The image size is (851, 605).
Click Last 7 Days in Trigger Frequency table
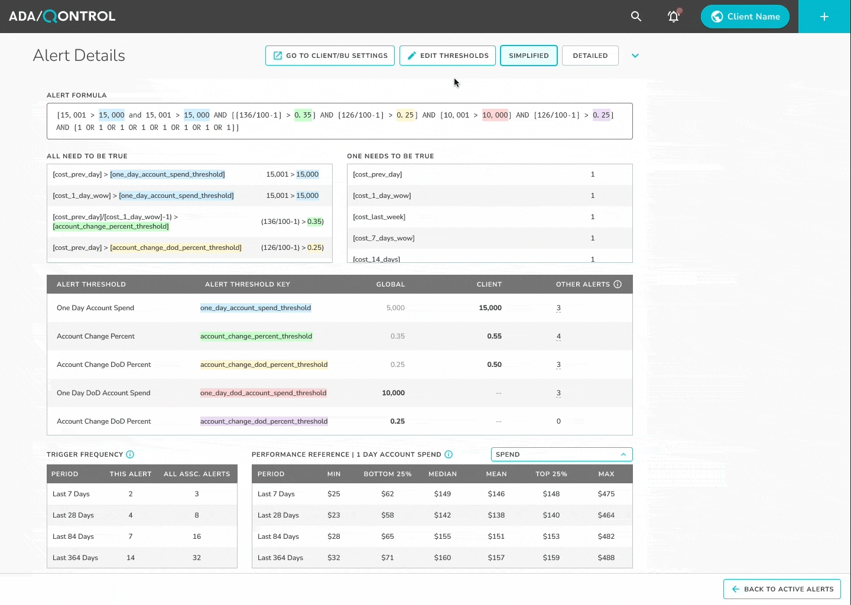(x=71, y=494)
